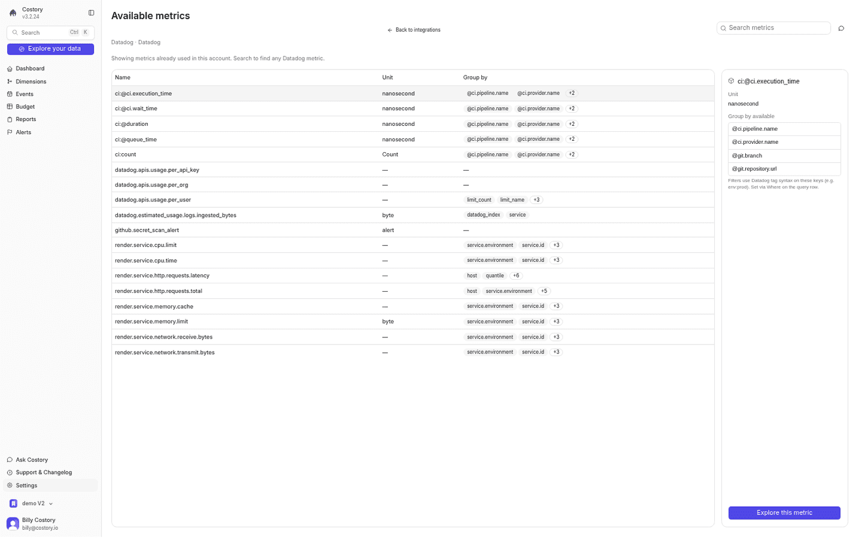Click the chat bubble icon beside Search metrics

841,28
